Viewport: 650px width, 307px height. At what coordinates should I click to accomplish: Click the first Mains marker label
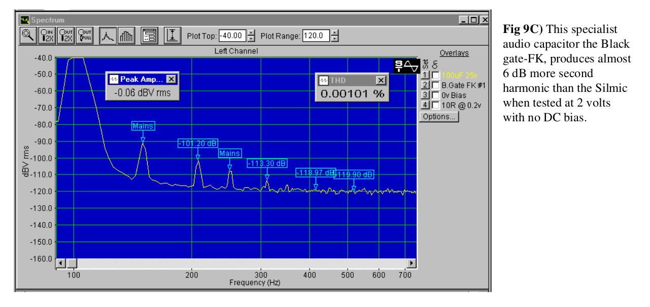click(x=143, y=126)
